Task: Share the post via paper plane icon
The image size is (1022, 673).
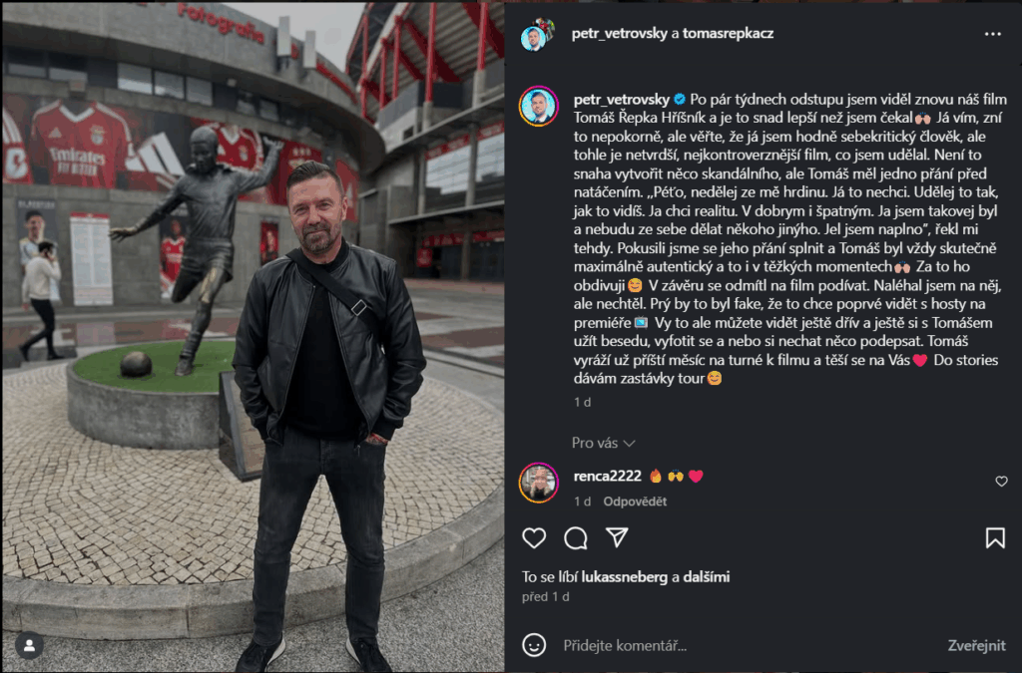Action: pos(617,537)
